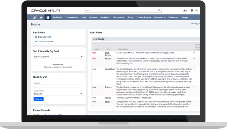Open Orders to Receive reminder
Screen dimensions: 227x129
pyautogui.click(x=45, y=41)
